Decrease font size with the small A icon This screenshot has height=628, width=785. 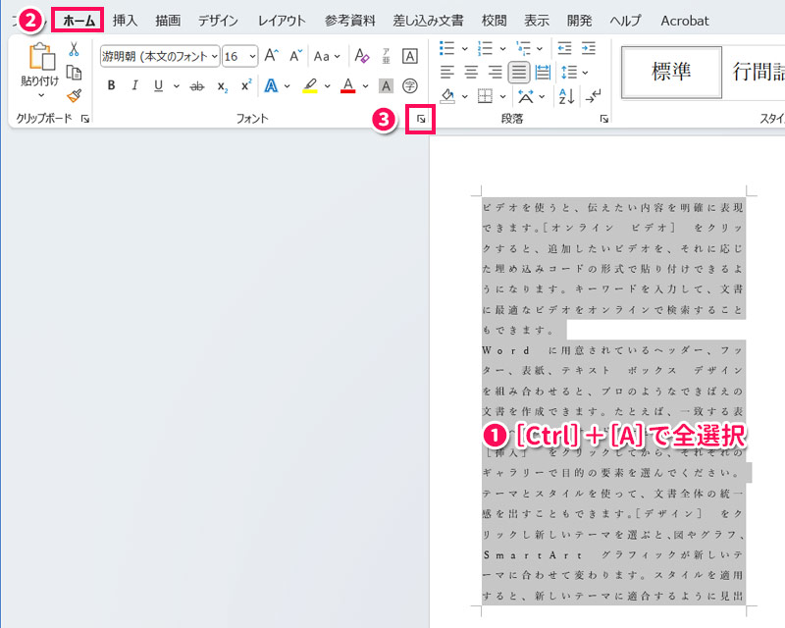pos(295,56)
